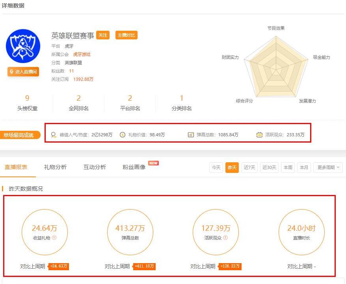Open the 进入直播间 button with microphone icon
The image size is (346, 284).
(x=23, y=72)
